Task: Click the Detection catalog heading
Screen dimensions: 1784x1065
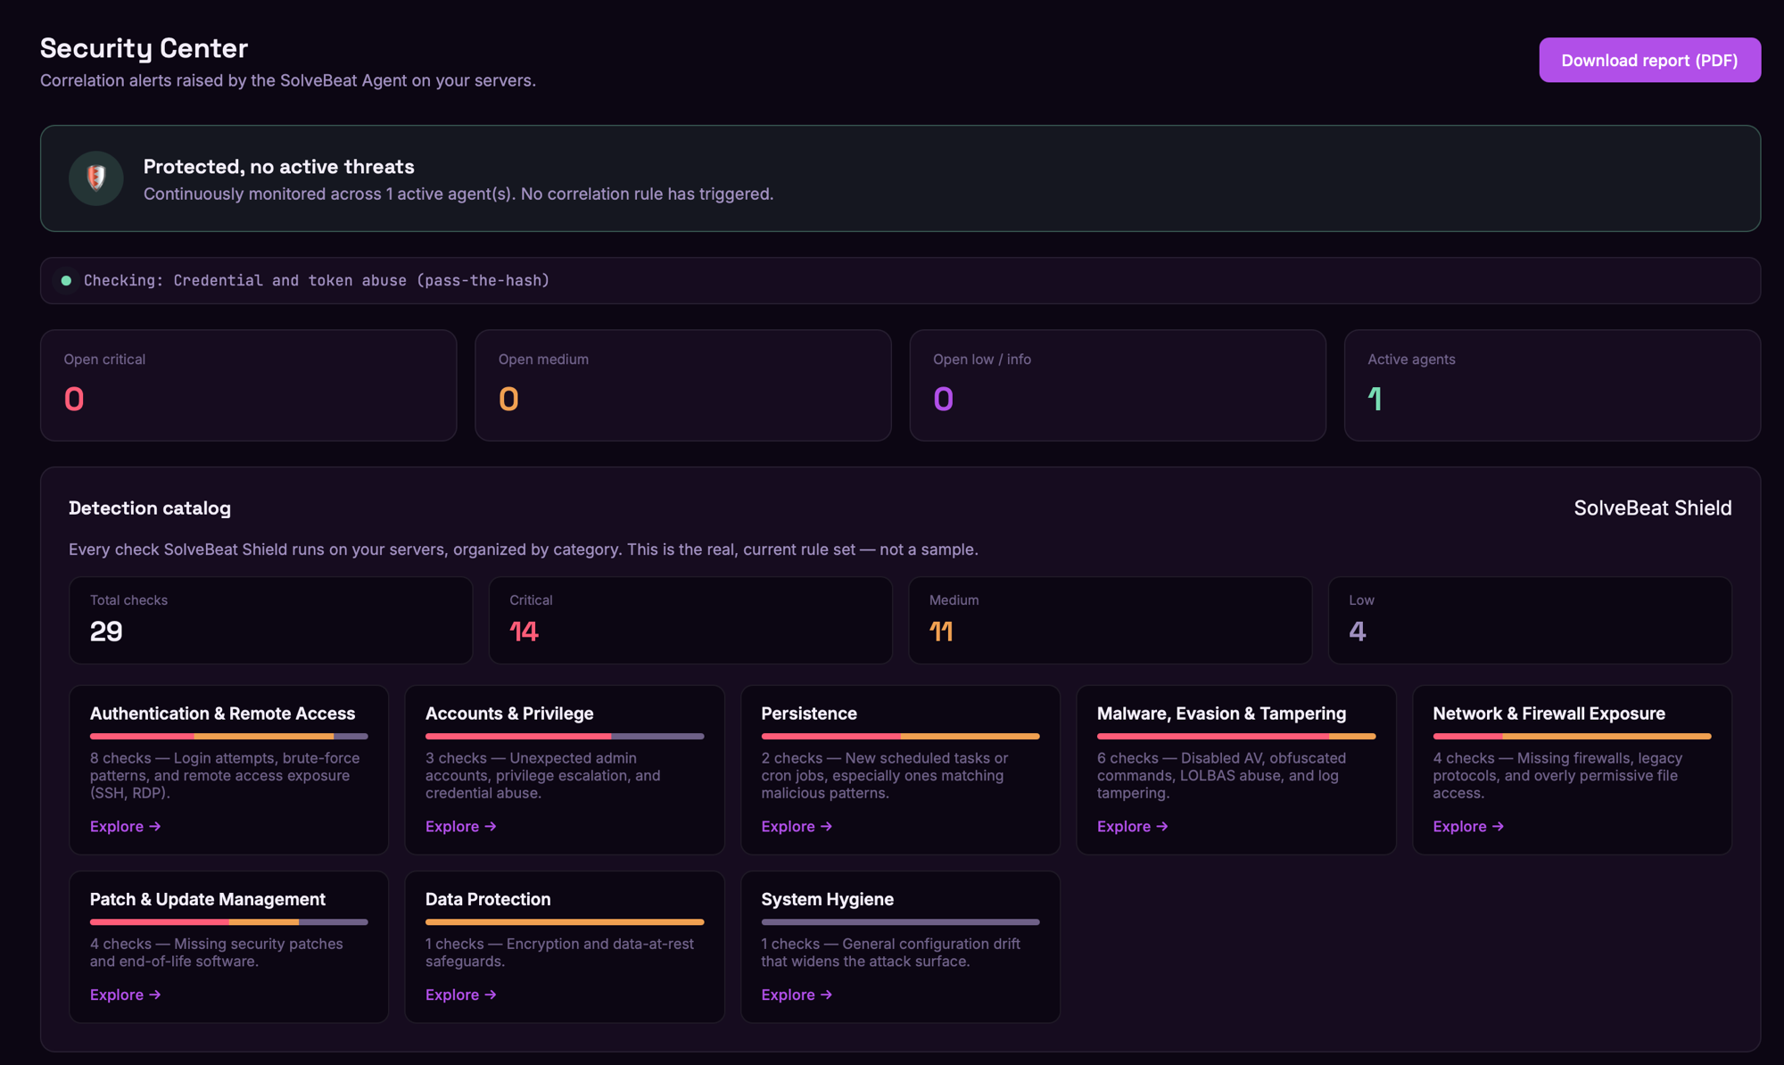Action: pyautogui.click(x=150, y=508)
